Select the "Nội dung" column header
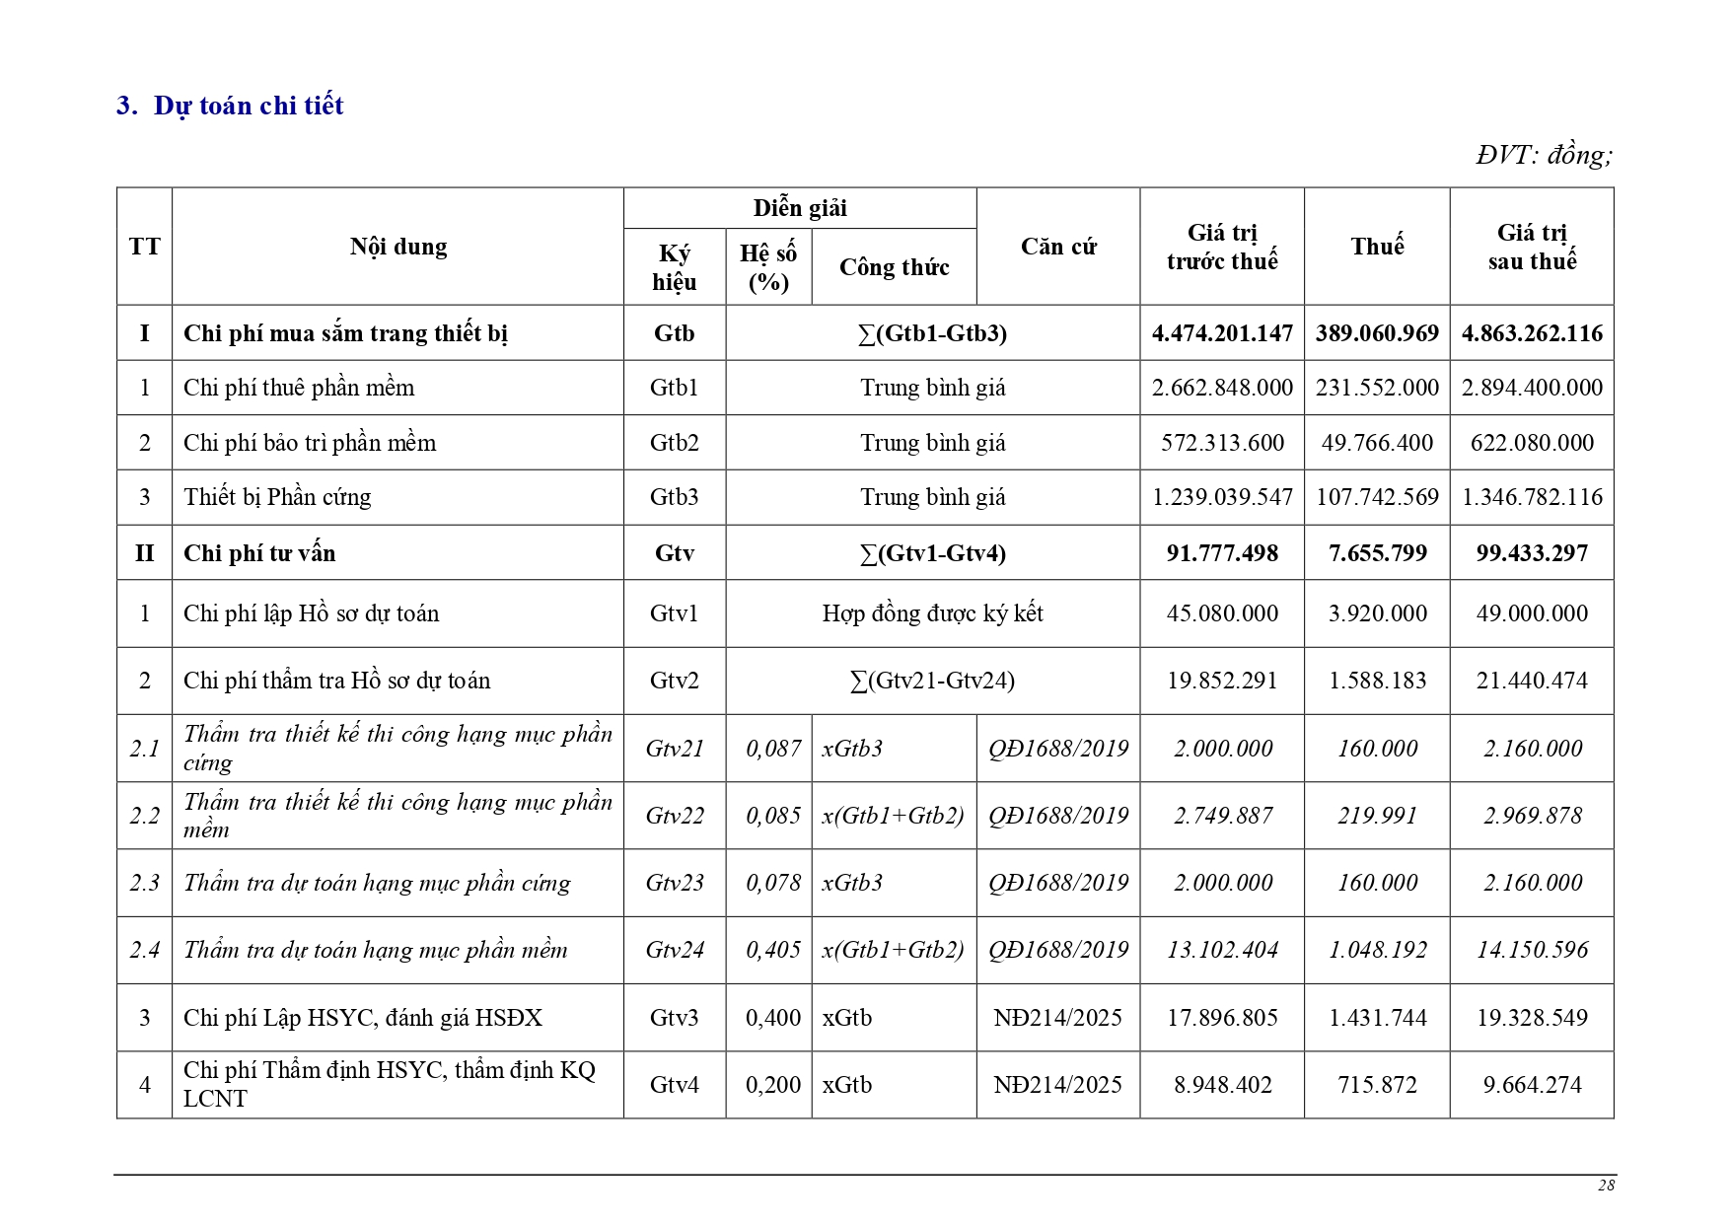The image size is (1731, 1223). [x=397, y=247]
